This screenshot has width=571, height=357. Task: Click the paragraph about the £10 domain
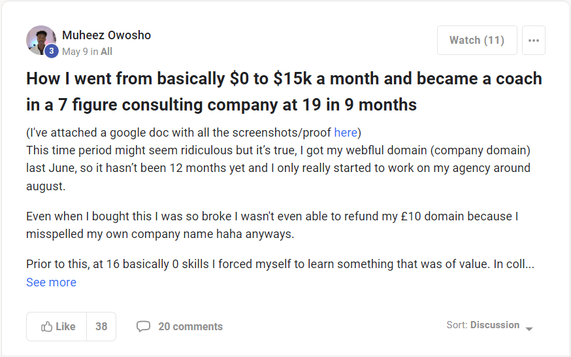click(x=272, y=225)
